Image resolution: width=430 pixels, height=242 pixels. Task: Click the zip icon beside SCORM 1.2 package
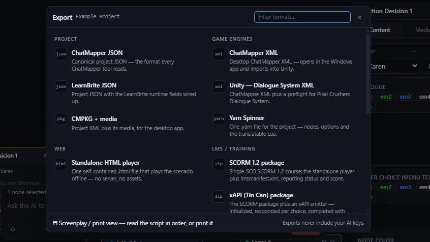click(219, 164)
